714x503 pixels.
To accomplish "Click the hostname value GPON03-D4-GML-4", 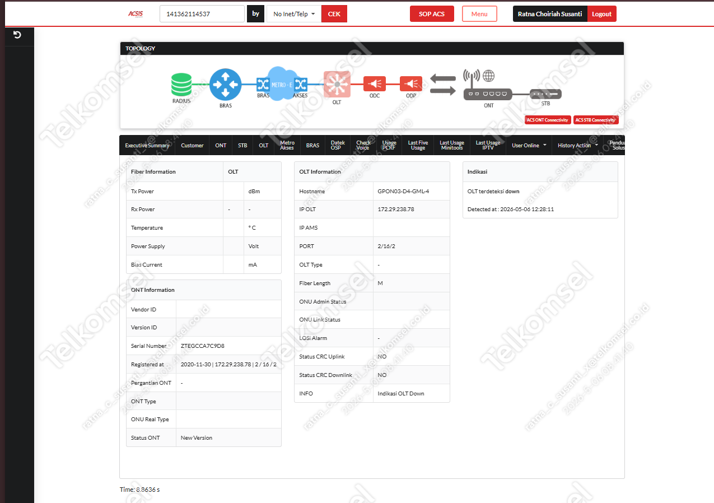I will [x=403, y=191].
